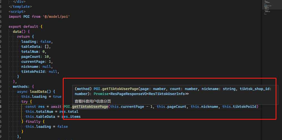The height and width of the screenshot is (140, 282).
Task: Click the 'nickname: null' property line
Action: pyautogui.click(x=37, y=66)
